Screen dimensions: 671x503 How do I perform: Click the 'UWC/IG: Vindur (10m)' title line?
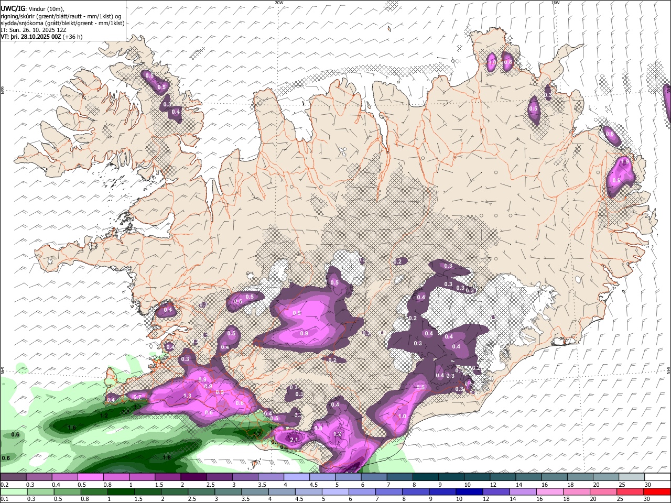[32, 8]
